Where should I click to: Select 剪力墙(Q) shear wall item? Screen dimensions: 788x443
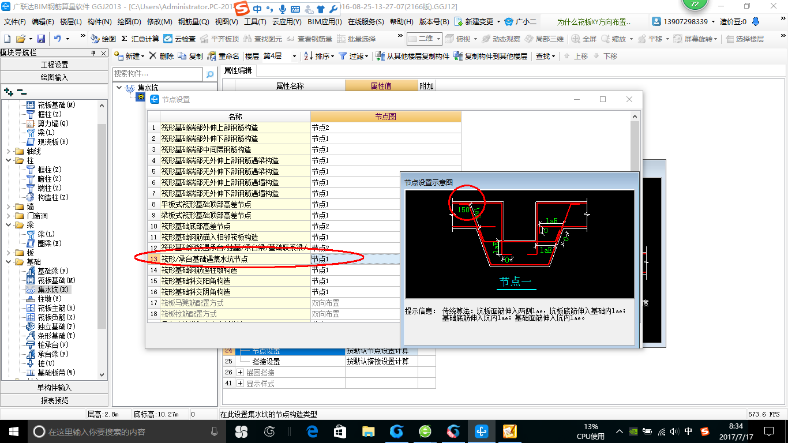click(x=48, y=123)
